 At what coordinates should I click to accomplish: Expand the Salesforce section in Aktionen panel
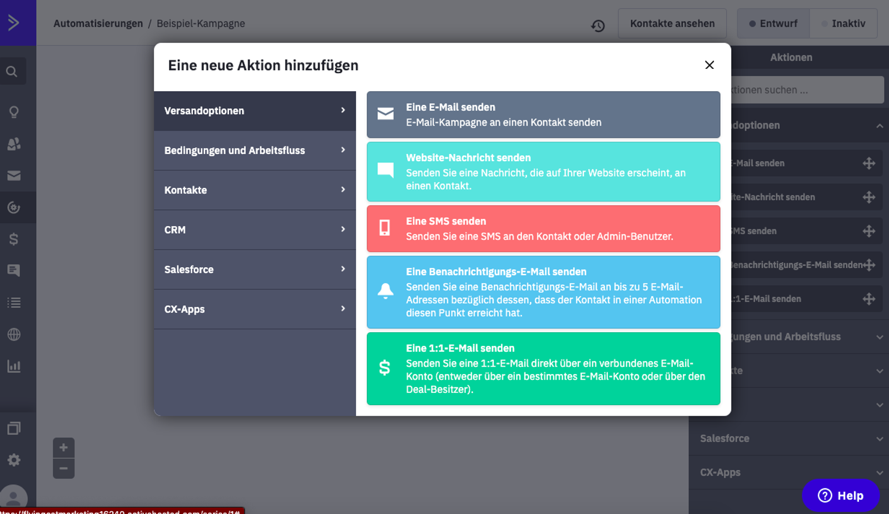[x=789, y=438]
